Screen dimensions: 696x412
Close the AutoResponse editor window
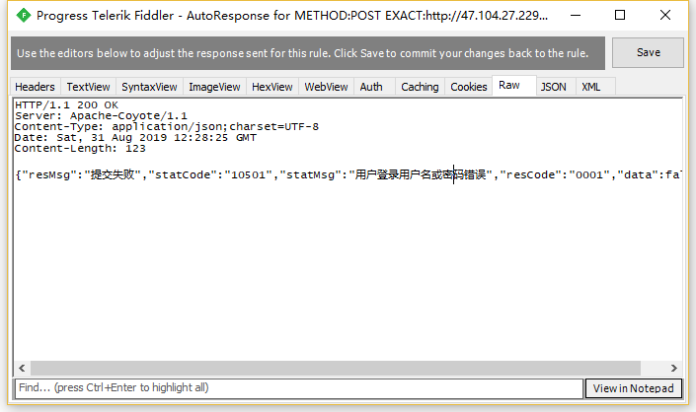(665, 16)
